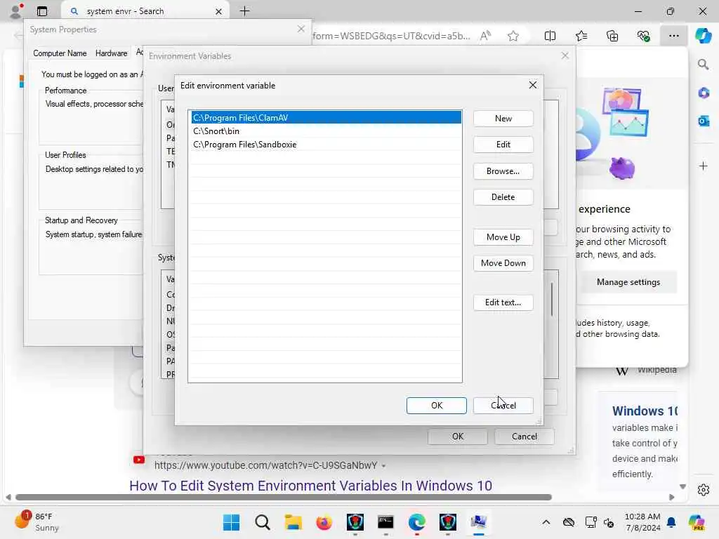Open Firefox from the taskbar
The image size is (719, 539).
[x=324, y=522]
